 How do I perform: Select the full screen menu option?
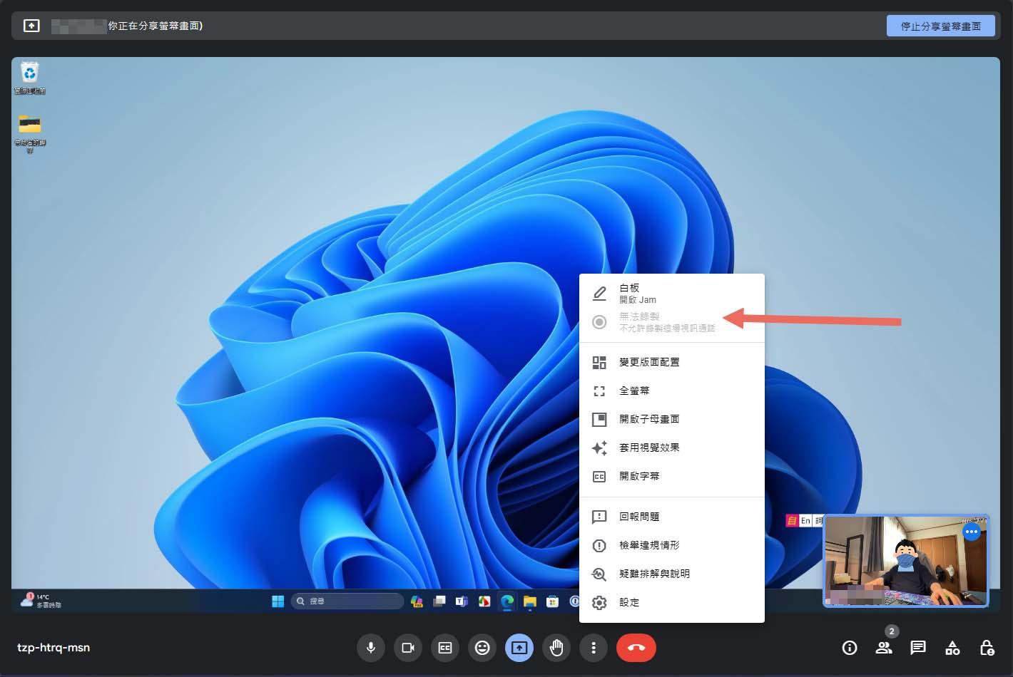tap(672, 391)
